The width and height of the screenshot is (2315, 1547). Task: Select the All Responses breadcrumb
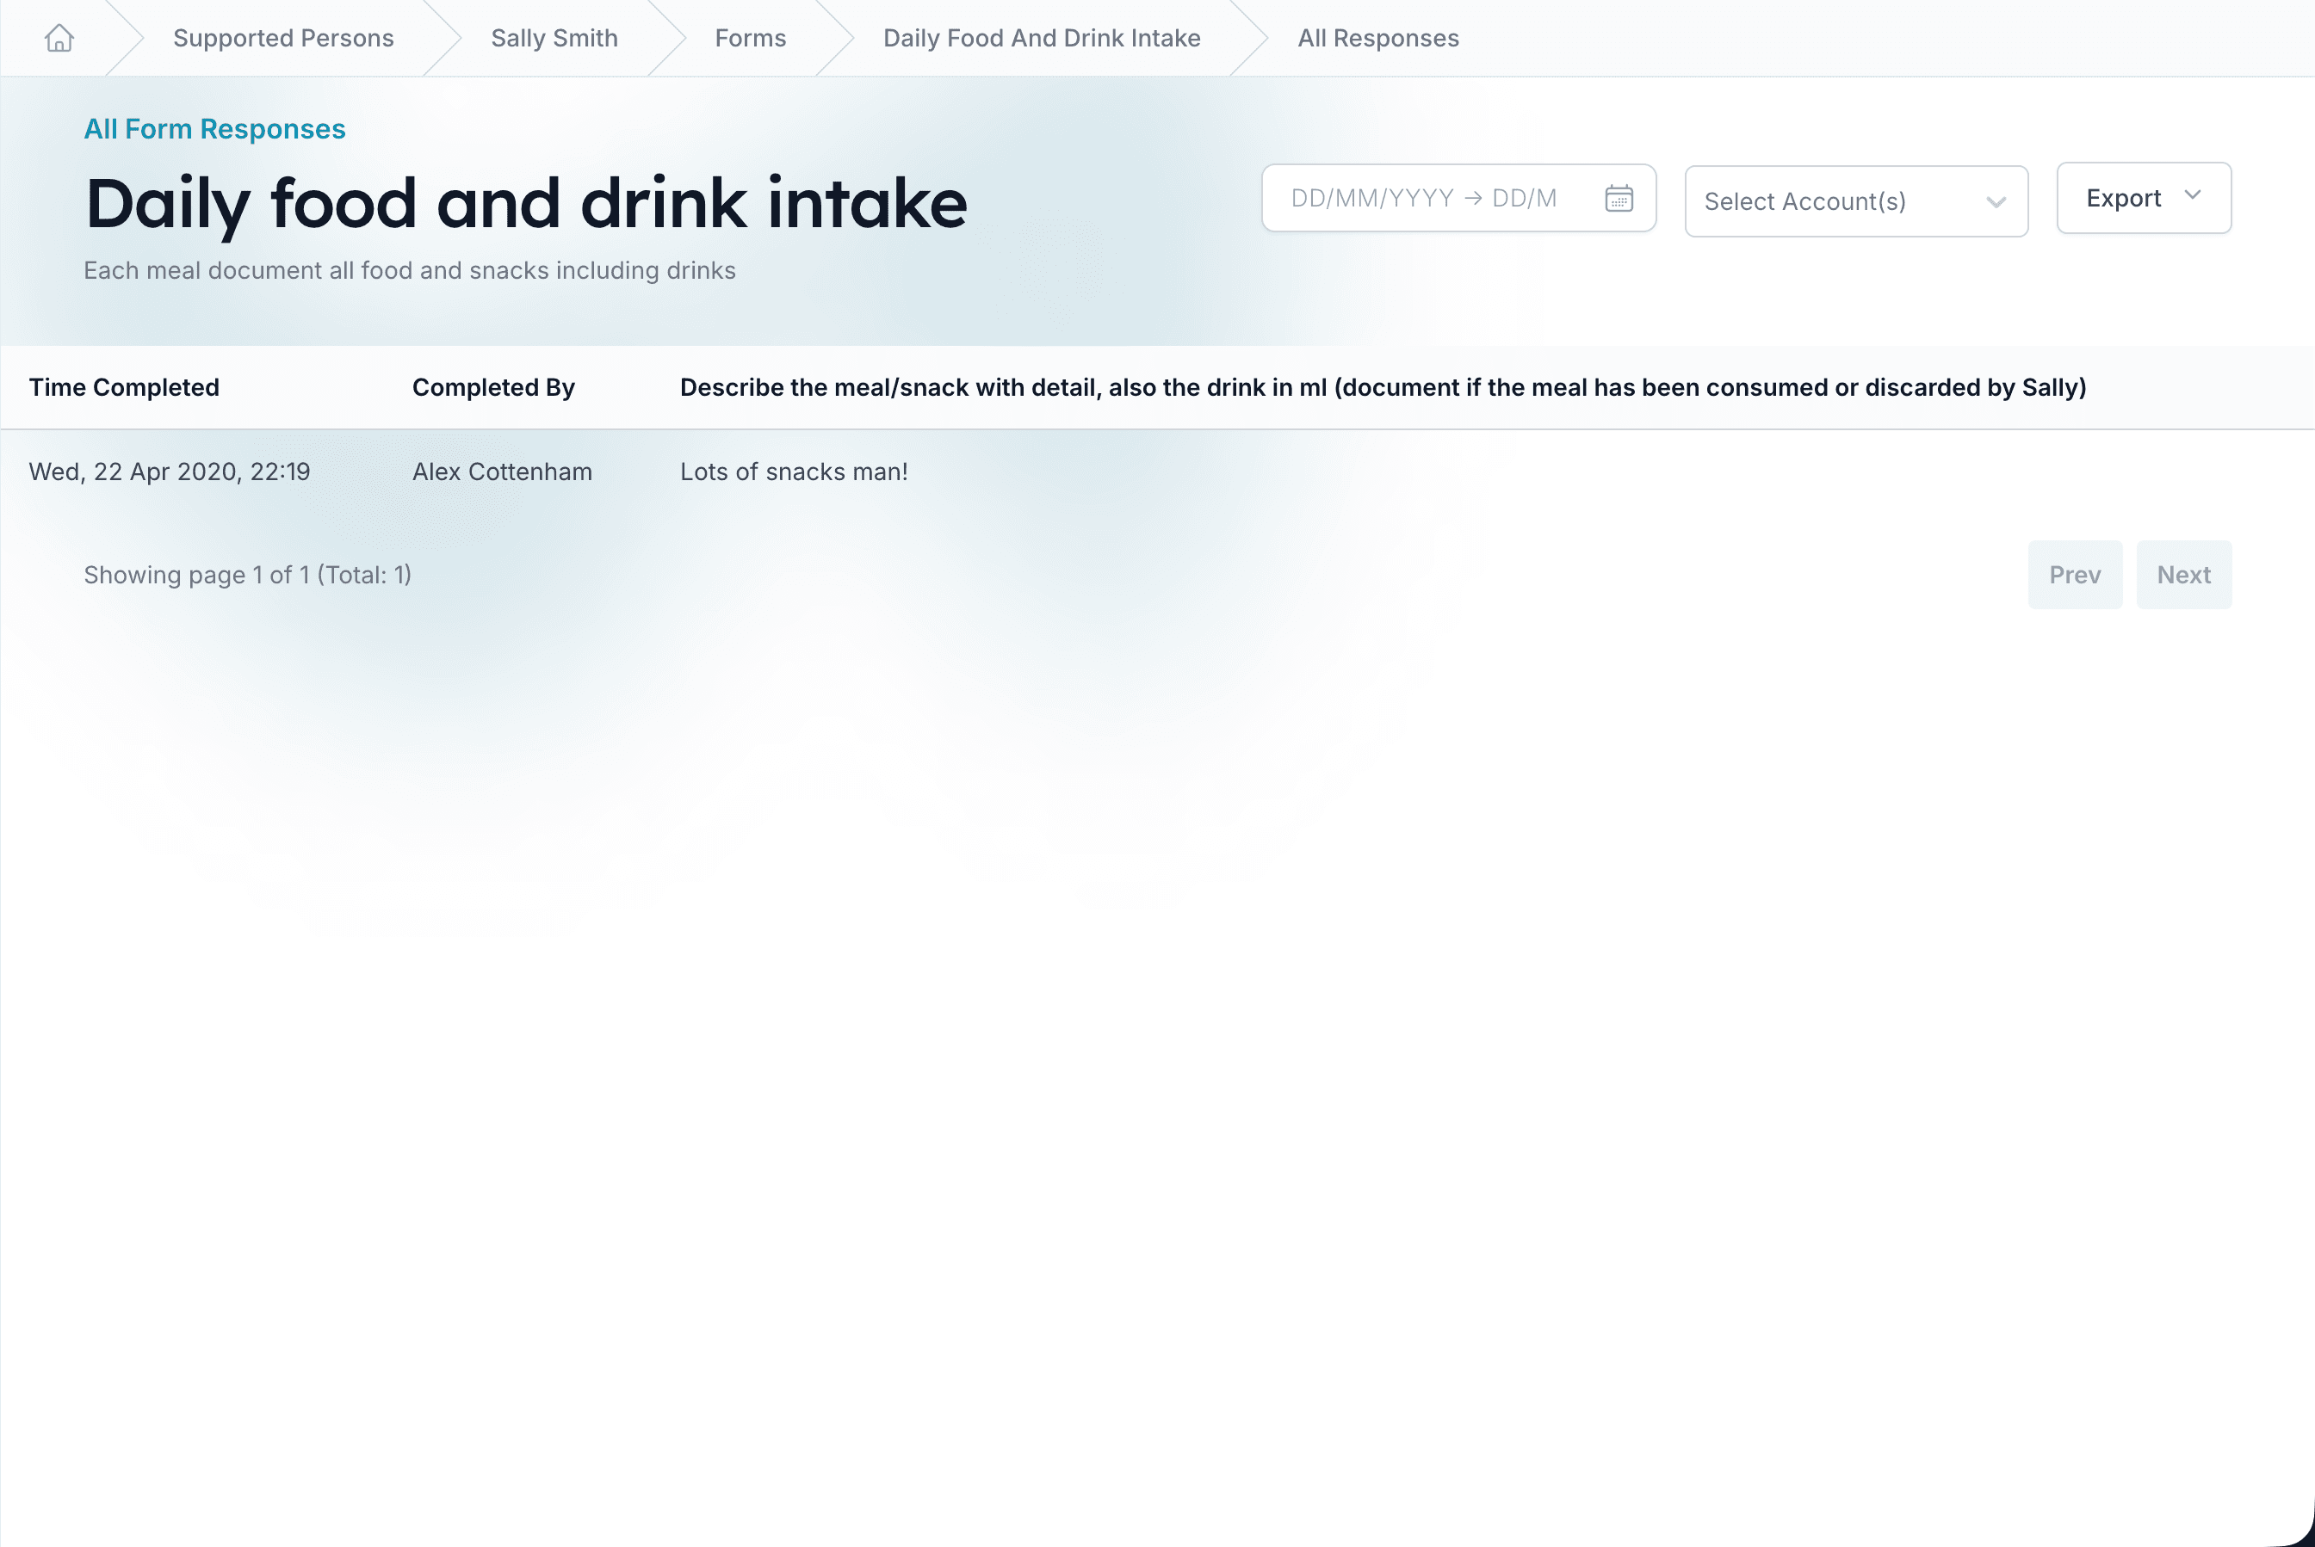pyautogui.click(x=1378, y=38)
